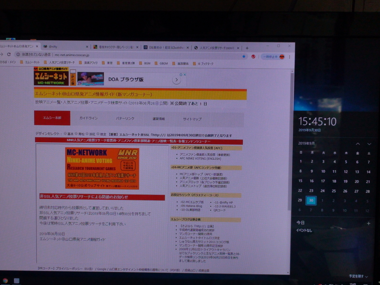Open the サイトマップ navigation link
This screenshot has height=285, width=380.
click(192, 119)
